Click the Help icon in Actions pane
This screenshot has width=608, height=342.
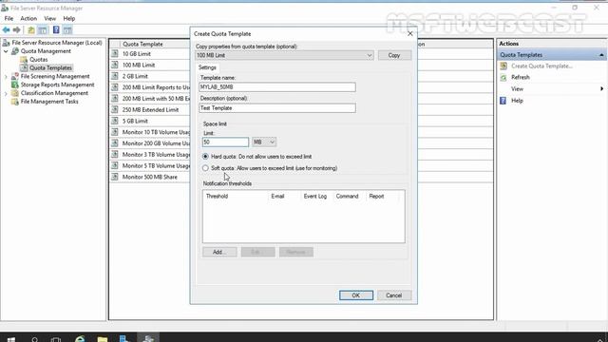click(503, 101)
